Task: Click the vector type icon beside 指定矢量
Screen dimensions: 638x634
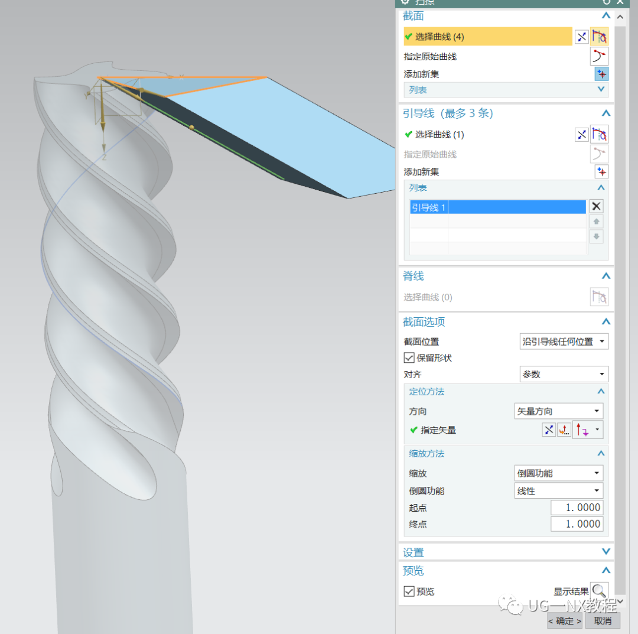Action: point(582,430)
